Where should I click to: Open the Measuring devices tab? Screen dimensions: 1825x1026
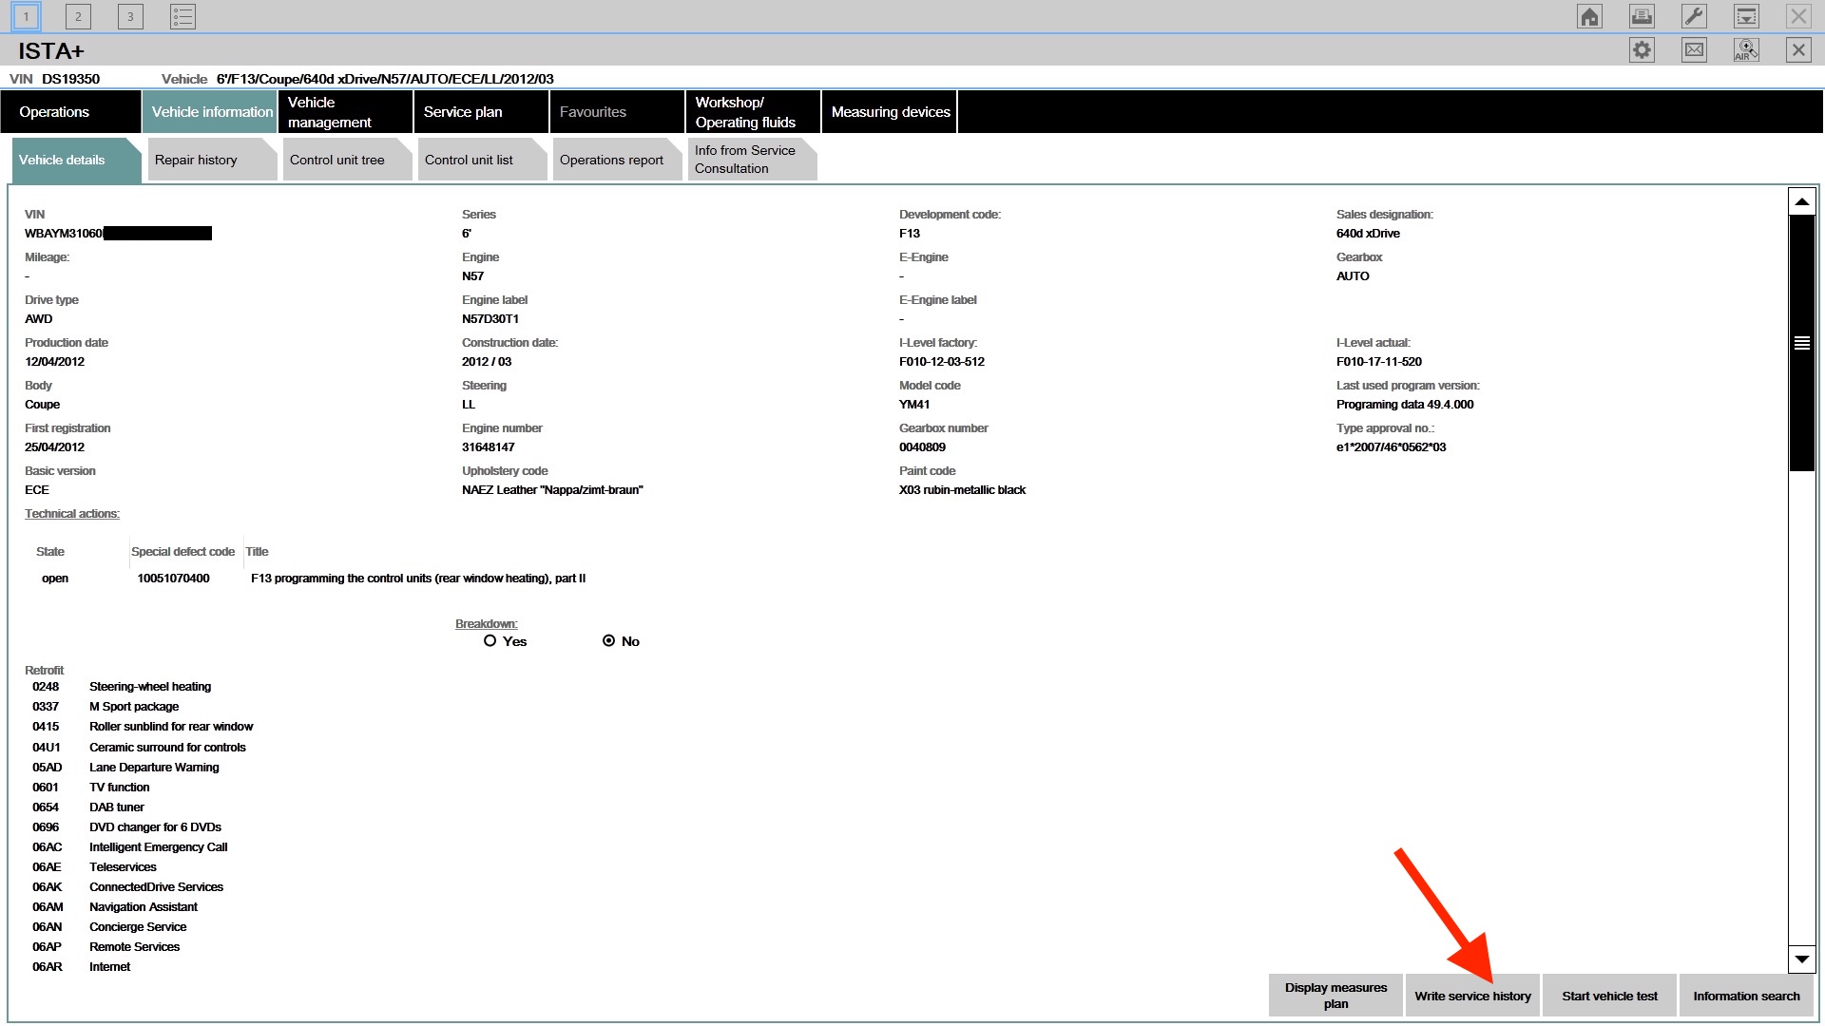(x=889, y=112)
